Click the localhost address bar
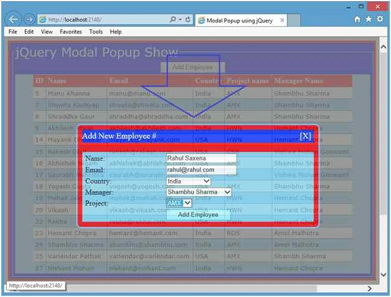 (105, 19)
